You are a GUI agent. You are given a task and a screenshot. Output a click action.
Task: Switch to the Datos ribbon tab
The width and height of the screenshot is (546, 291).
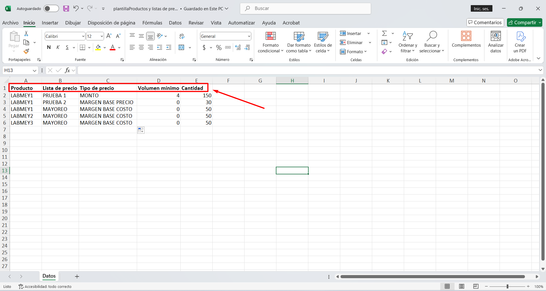(x=175, y=23)
